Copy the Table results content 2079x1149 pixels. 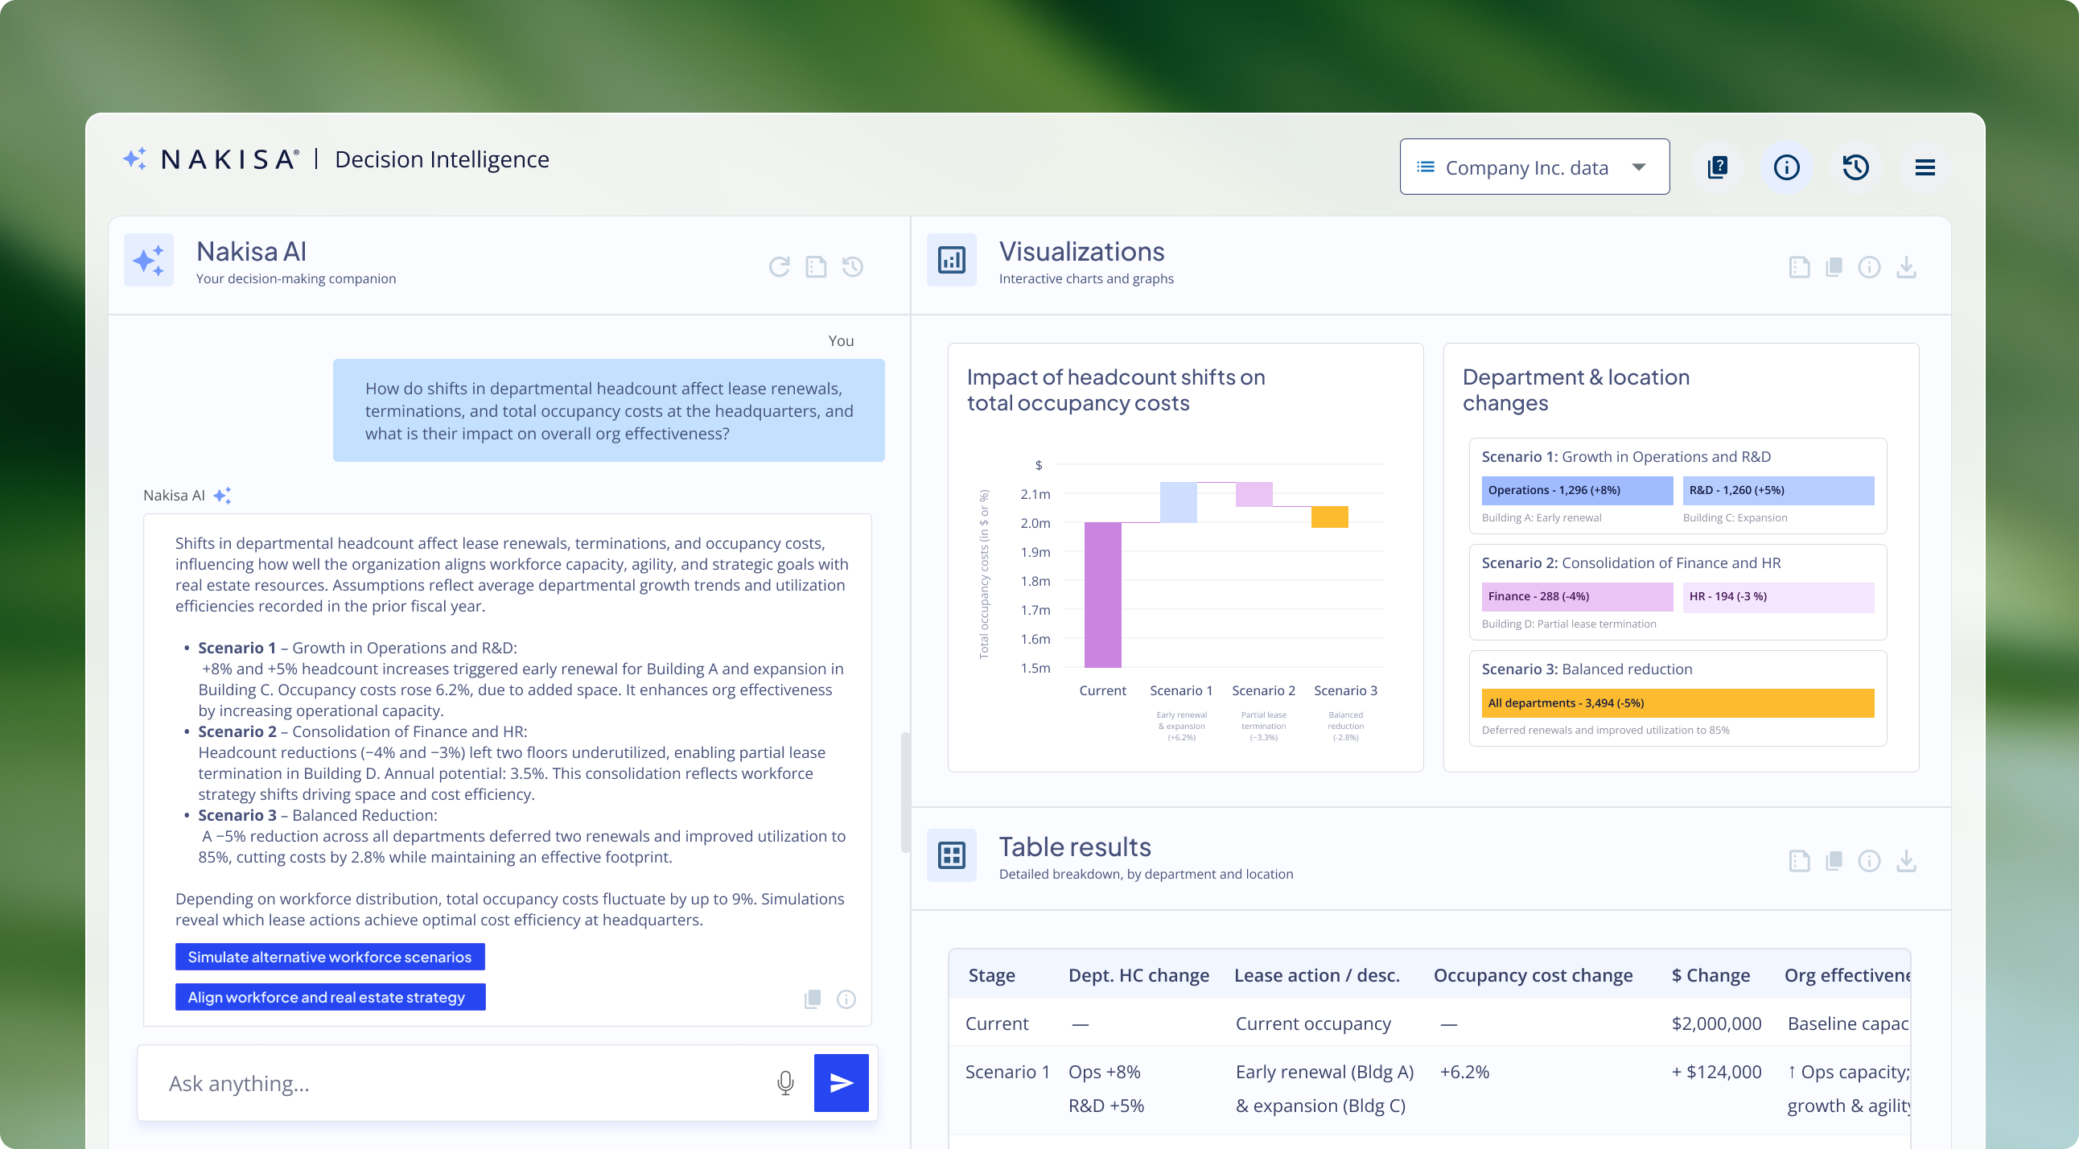(1834, 860)
